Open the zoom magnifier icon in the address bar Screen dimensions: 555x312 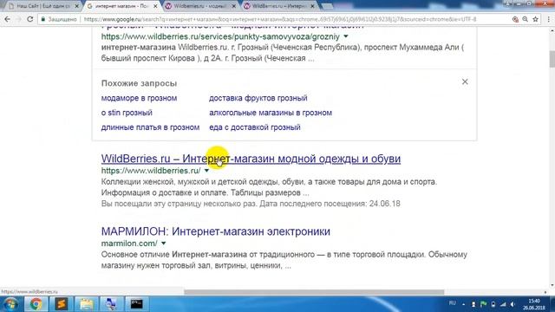click(526, 19)
